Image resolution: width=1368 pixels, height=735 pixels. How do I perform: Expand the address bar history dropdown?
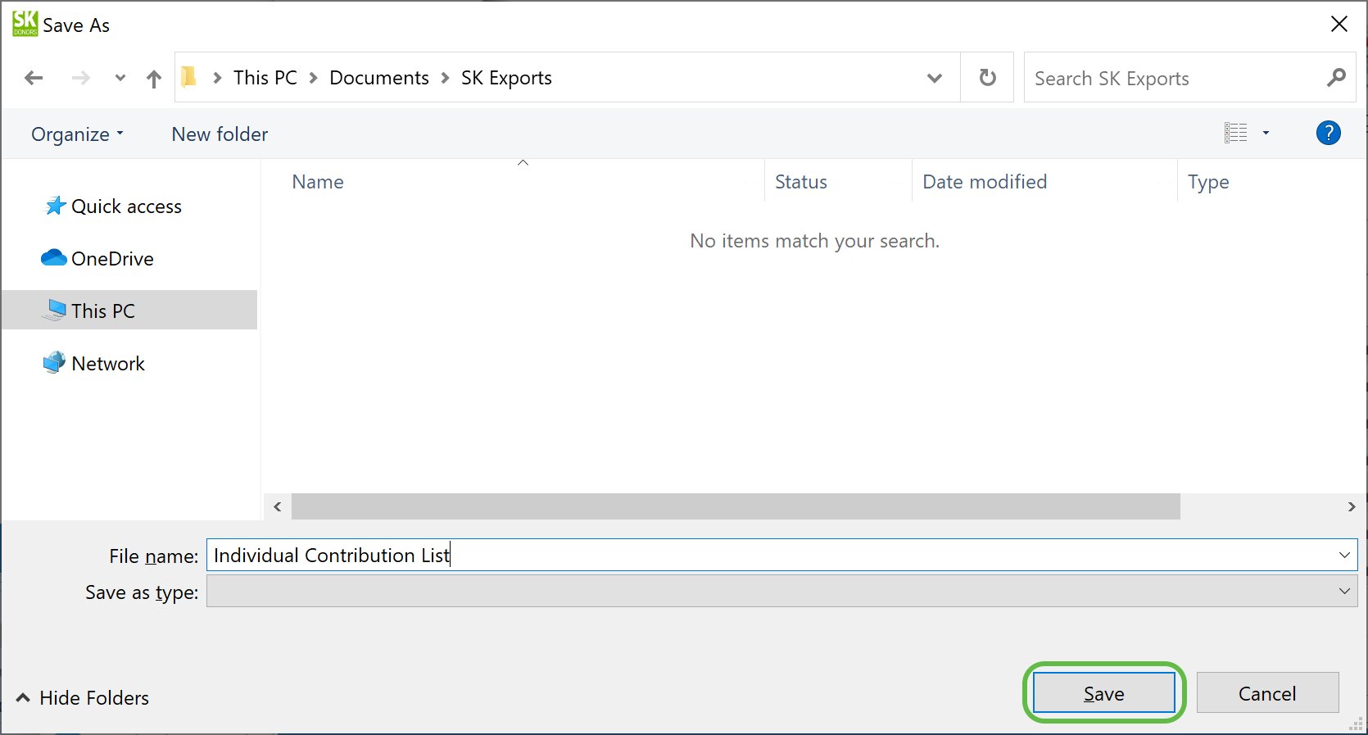934,79
